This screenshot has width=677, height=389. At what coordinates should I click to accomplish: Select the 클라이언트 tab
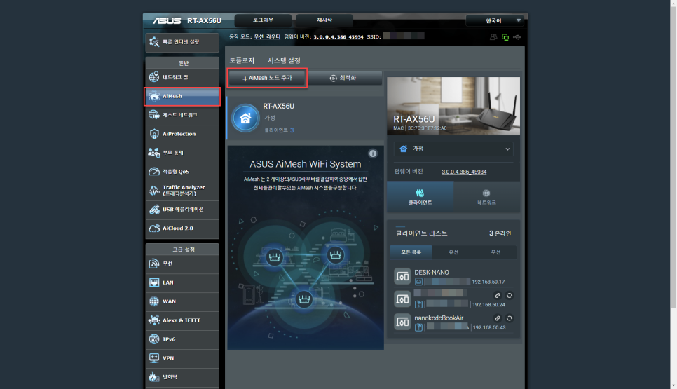coord(420,197)
